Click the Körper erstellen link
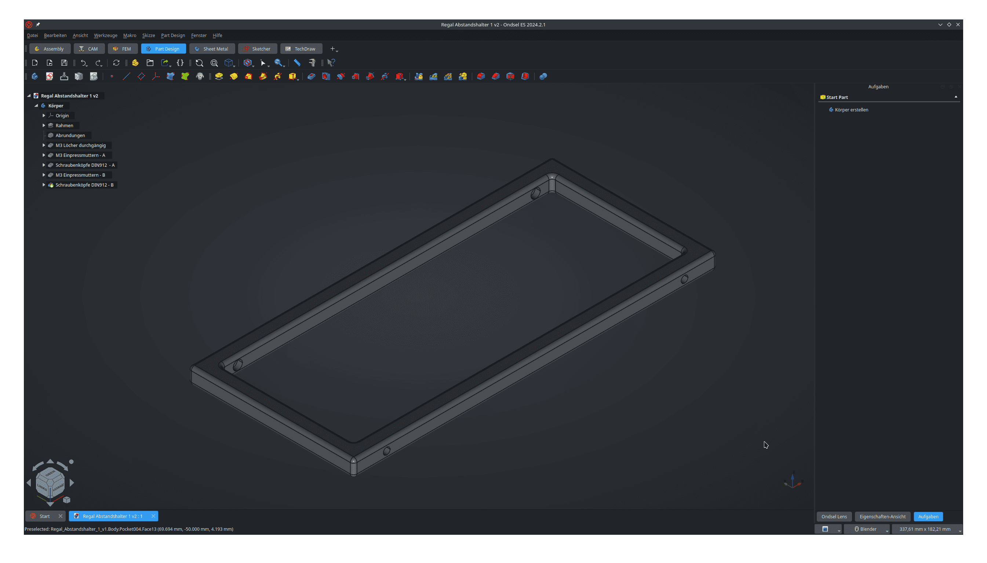This screenshot has height=563, width=987. click(851, 110)
